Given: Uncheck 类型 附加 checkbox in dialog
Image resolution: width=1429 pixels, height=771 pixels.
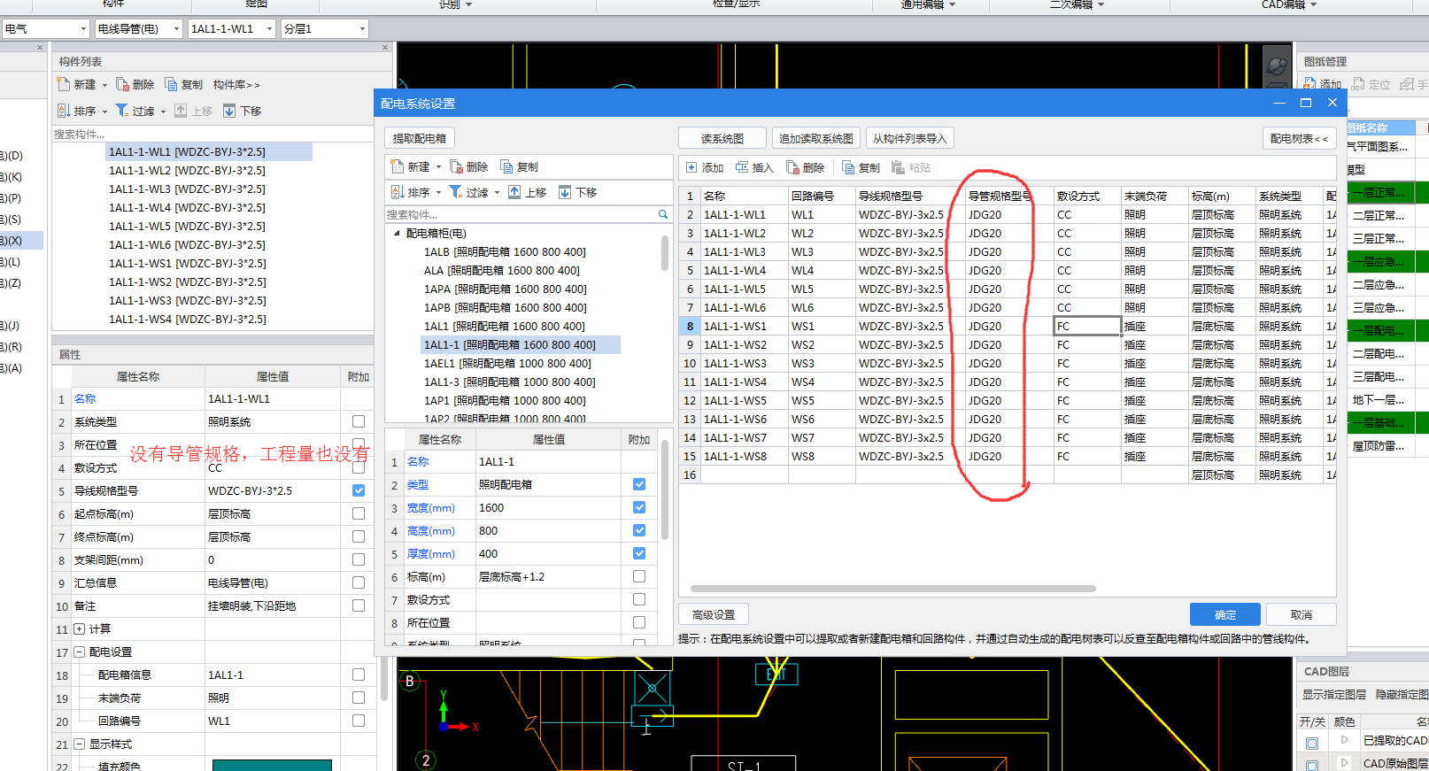Looking at the screenshot, I should [x=639, y=484].
